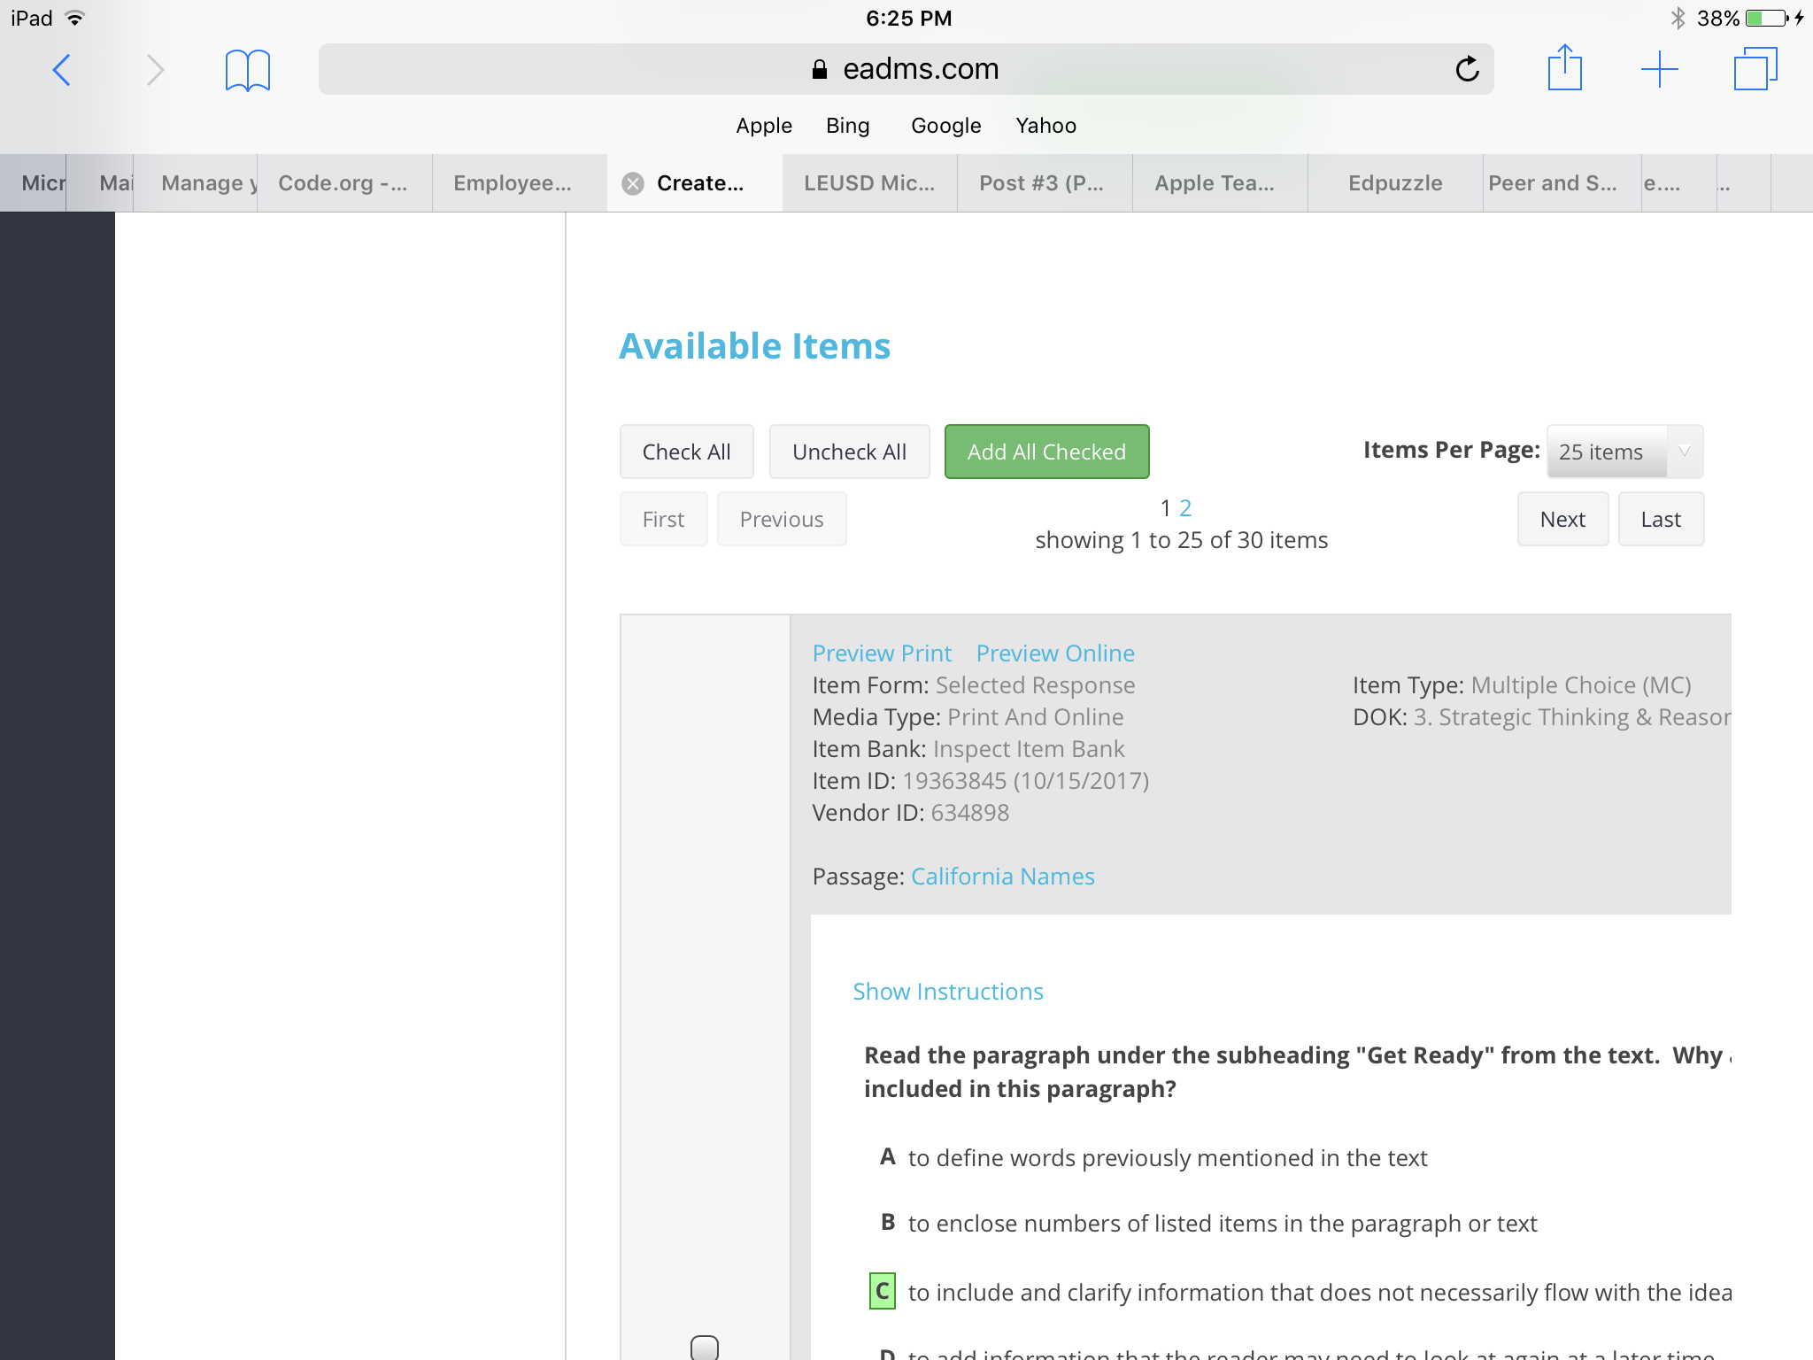Go to page 2 of items

pos(1185,508)
